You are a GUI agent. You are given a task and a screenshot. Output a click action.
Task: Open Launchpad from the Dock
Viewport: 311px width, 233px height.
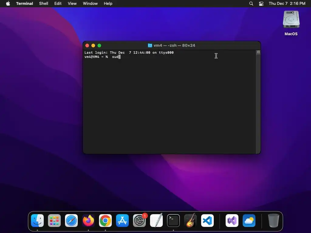click(x=54, y=221)
